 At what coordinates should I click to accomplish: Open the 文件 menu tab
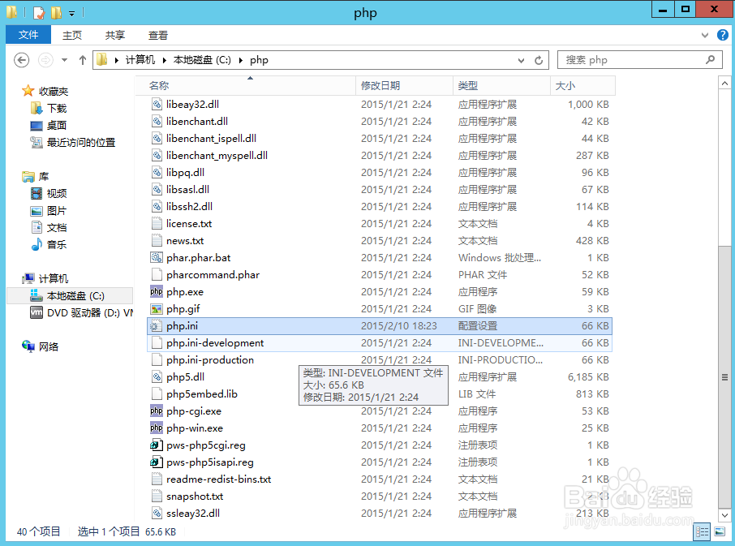click(x=28, y=35)
